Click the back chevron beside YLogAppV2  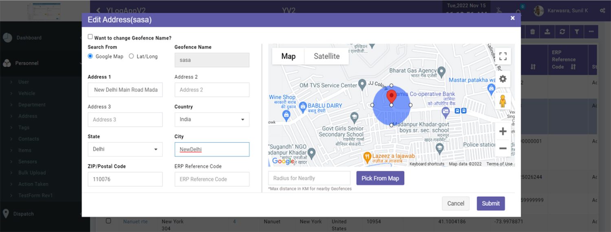[x=99, y=11]
